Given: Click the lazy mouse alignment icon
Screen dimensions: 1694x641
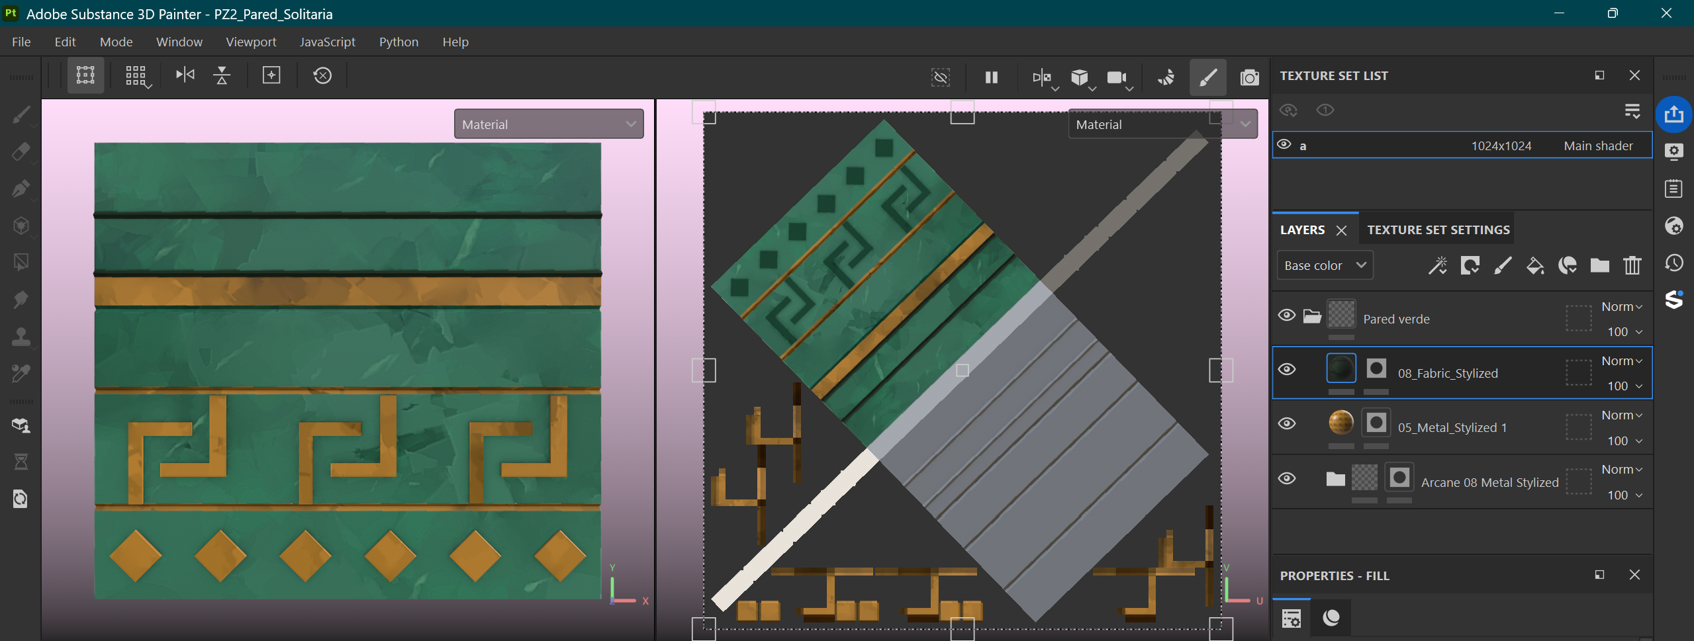Looking at the screenshot, I should (222, 75).
